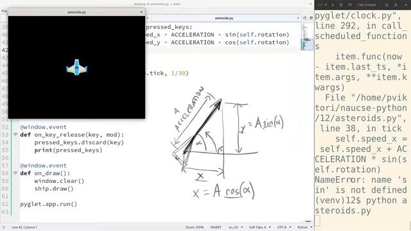The width and height of the screenshot is (411, 231).
Task: Collapse the on_key_release function fold arrow
Action: [15, 135]
